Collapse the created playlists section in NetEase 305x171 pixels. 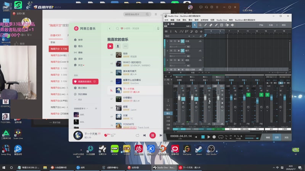[87, 109]
